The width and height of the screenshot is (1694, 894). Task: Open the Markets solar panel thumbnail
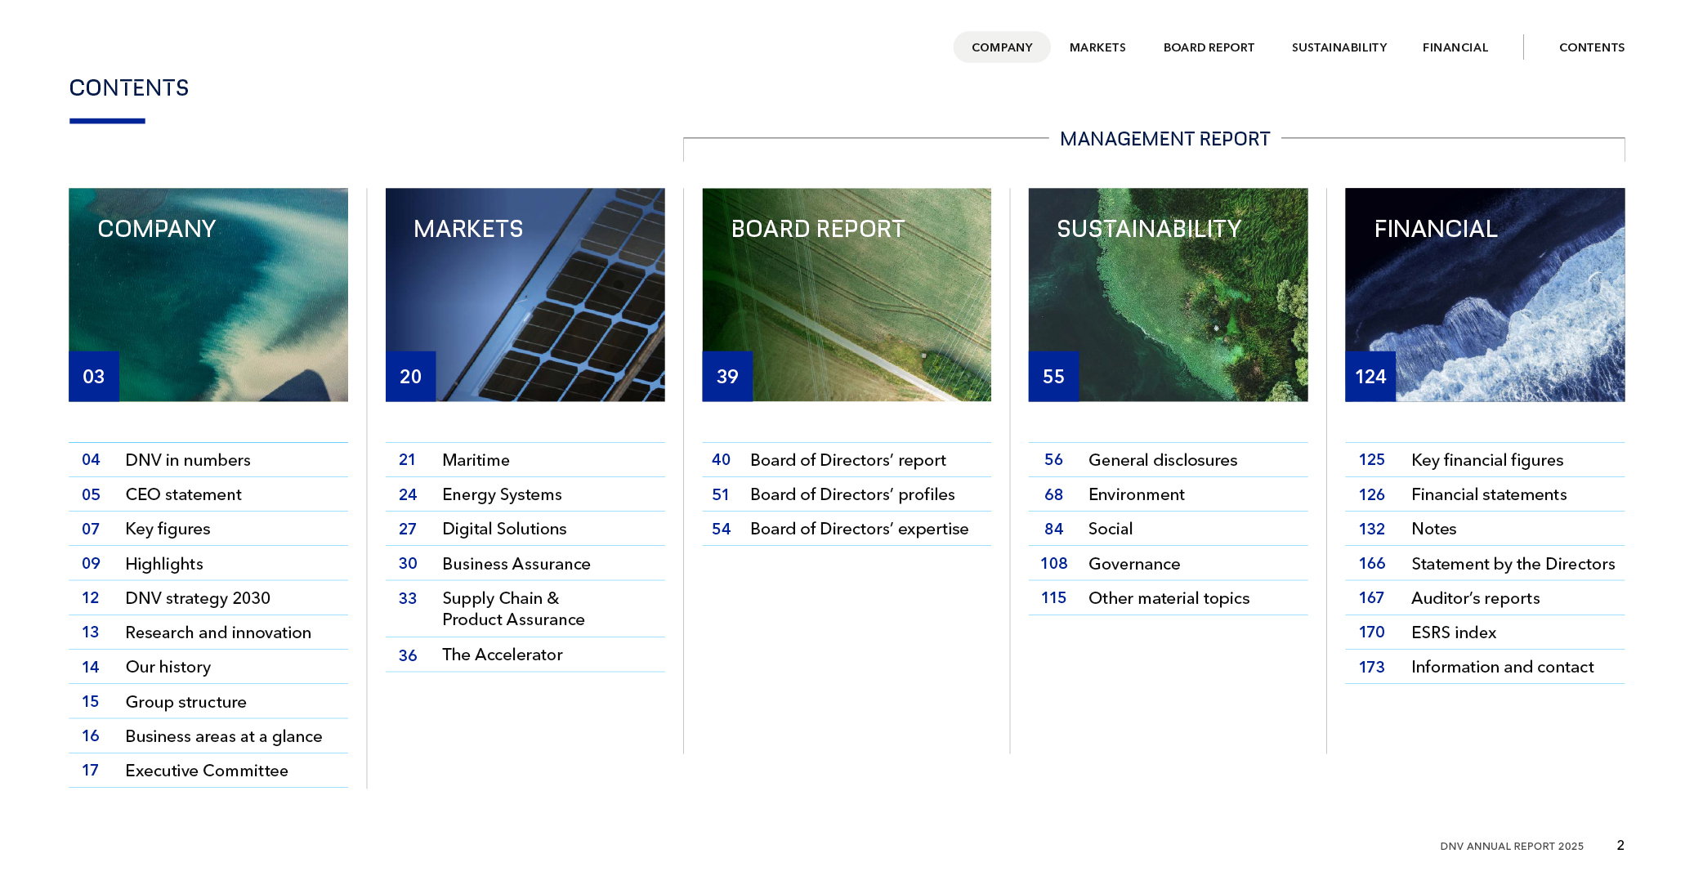525,294
